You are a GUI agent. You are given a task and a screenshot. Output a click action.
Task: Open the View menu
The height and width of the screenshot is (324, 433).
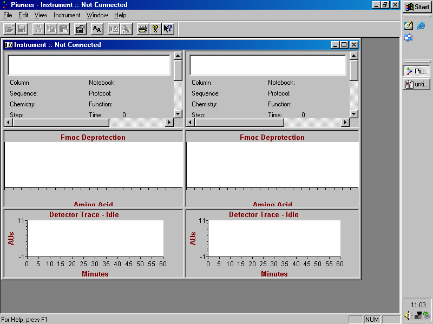click(x=41, y=15)
